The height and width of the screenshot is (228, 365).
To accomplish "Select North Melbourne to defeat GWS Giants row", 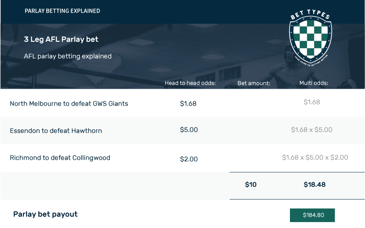I will [x=182, y=103].
